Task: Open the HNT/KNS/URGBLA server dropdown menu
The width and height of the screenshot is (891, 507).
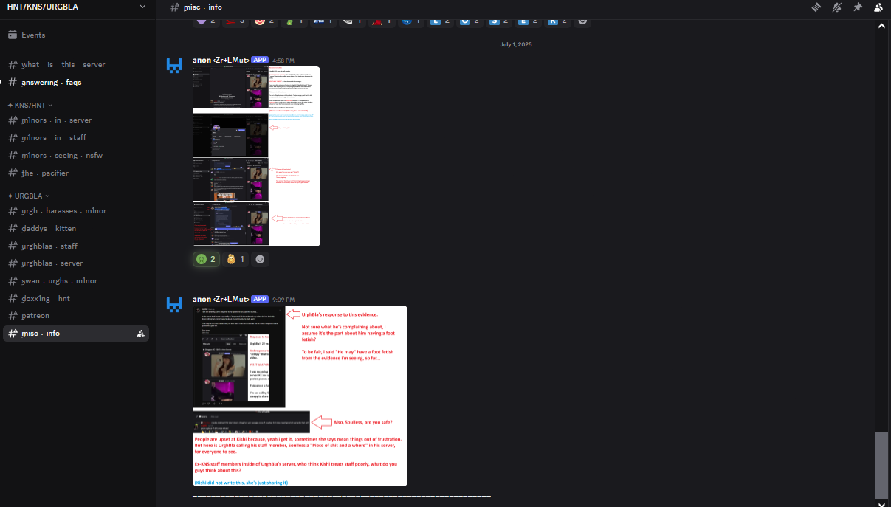Action: tap(77, 7)
